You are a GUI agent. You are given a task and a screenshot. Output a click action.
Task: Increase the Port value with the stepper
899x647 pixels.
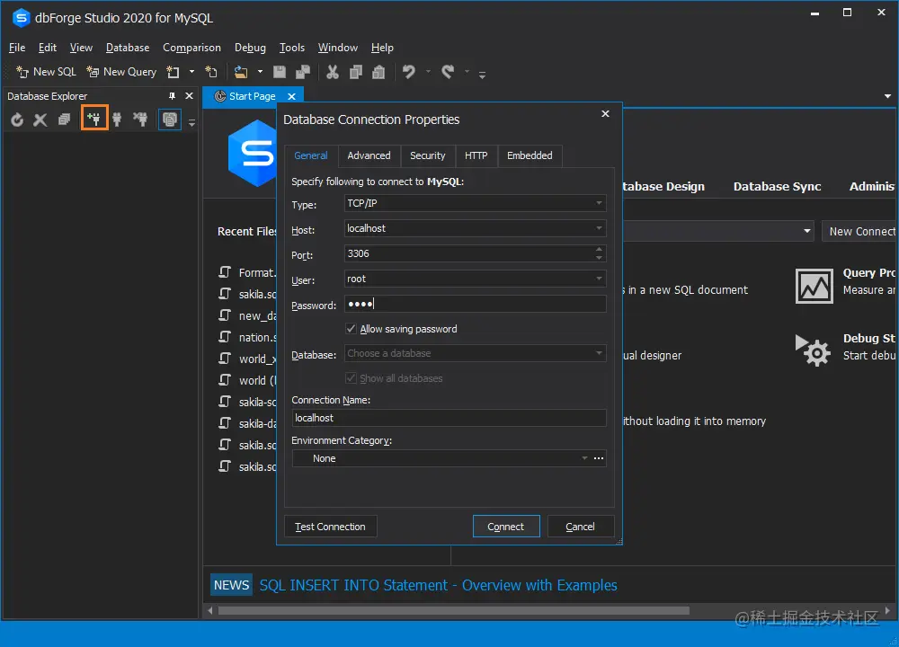(x=600, y=250)
